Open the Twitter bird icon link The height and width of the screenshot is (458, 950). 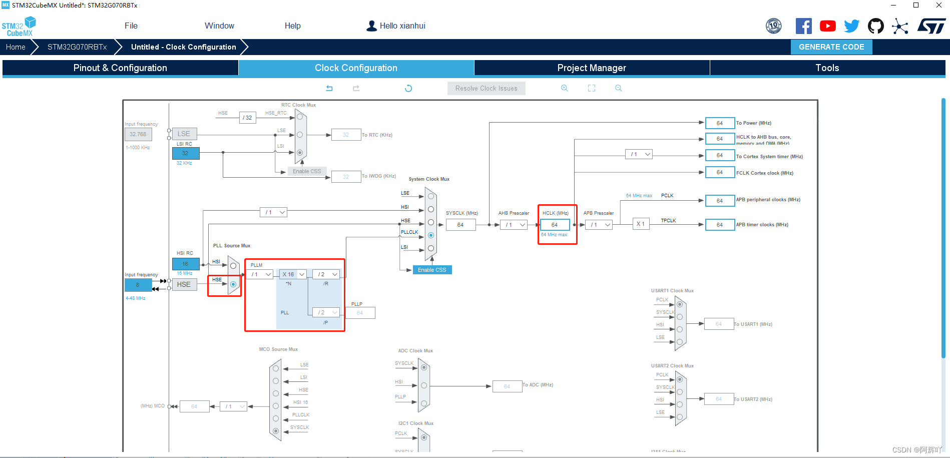coord(852,26)
